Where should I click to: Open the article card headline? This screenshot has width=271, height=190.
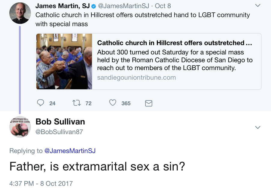click(175, 43)
